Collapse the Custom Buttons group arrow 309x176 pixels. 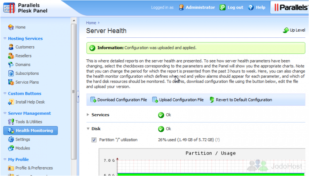[5, 94]
